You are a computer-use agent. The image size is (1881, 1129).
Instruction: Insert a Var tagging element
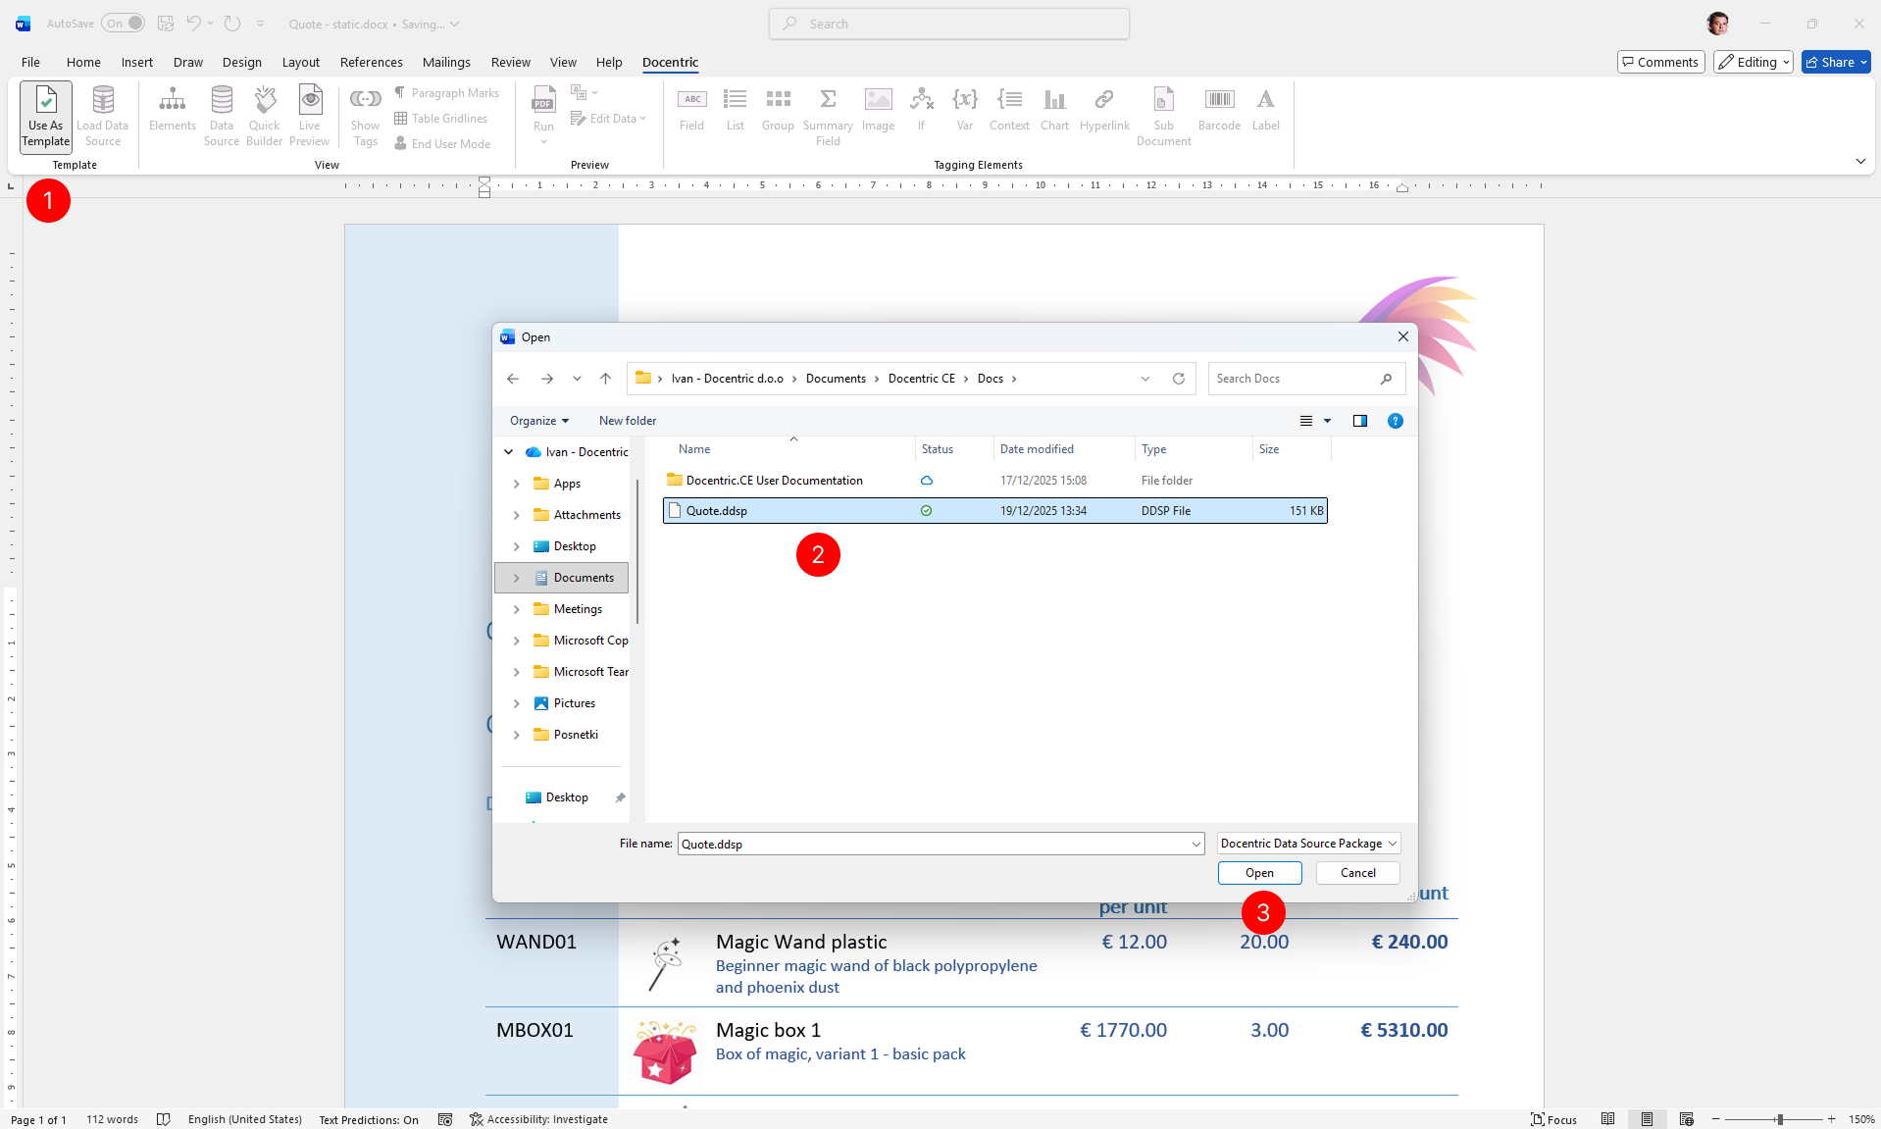[965, 109]
